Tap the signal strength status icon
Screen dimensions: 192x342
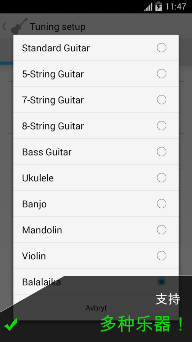(148, 7)
